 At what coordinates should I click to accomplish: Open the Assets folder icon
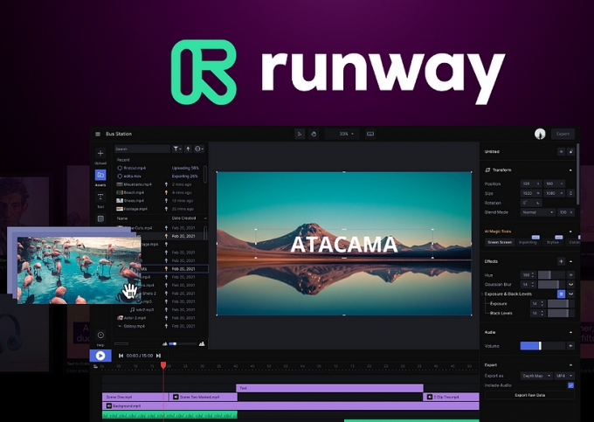[x=100, y=175]
